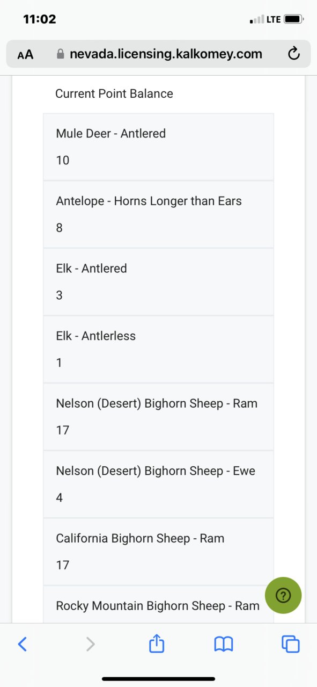Tap Rocky Mountain Bighorn Sheep - Ram row
This screenshot has width=317, height=687.
(159, 604)
